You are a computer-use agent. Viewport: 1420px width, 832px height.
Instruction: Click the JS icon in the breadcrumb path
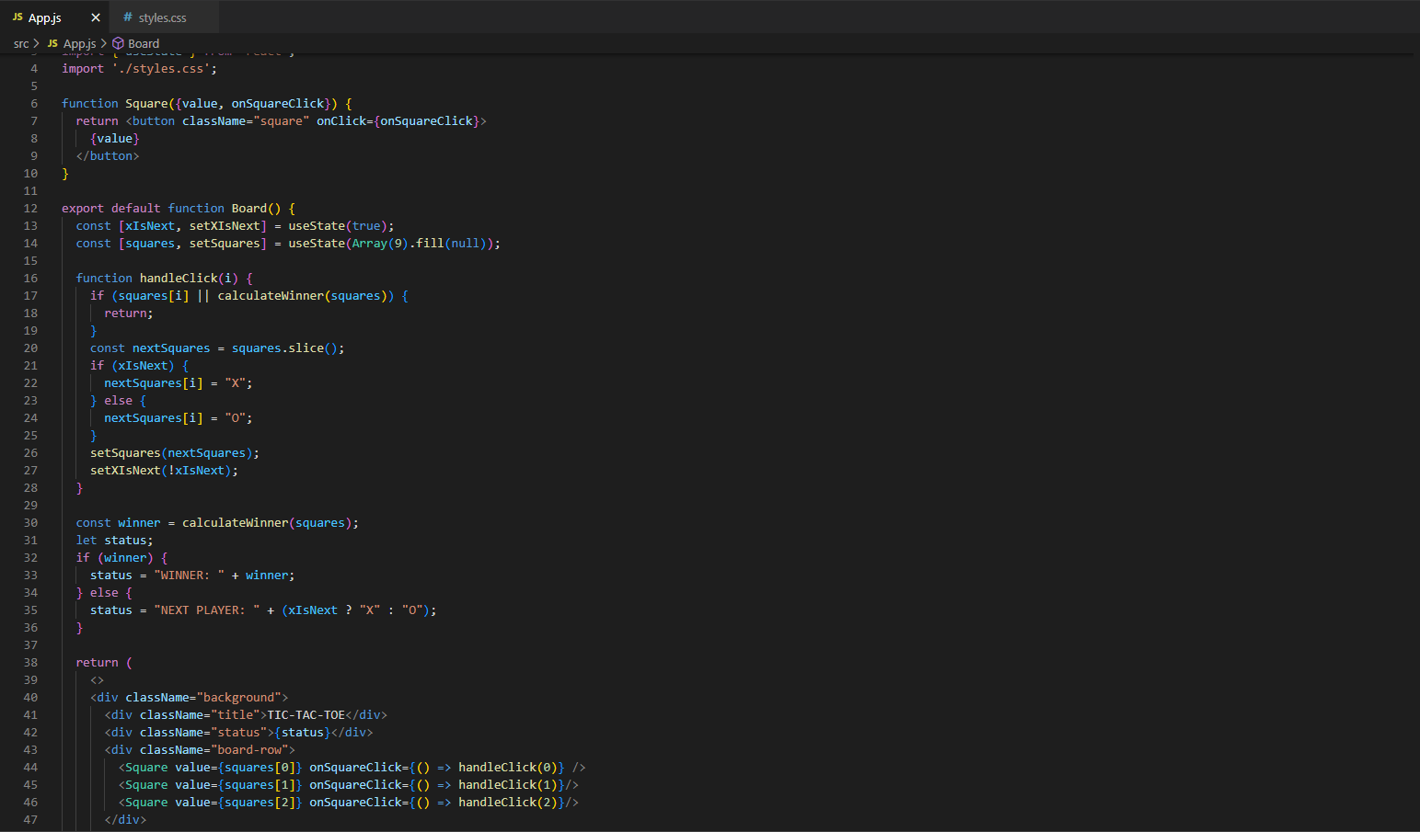point(52,43)
